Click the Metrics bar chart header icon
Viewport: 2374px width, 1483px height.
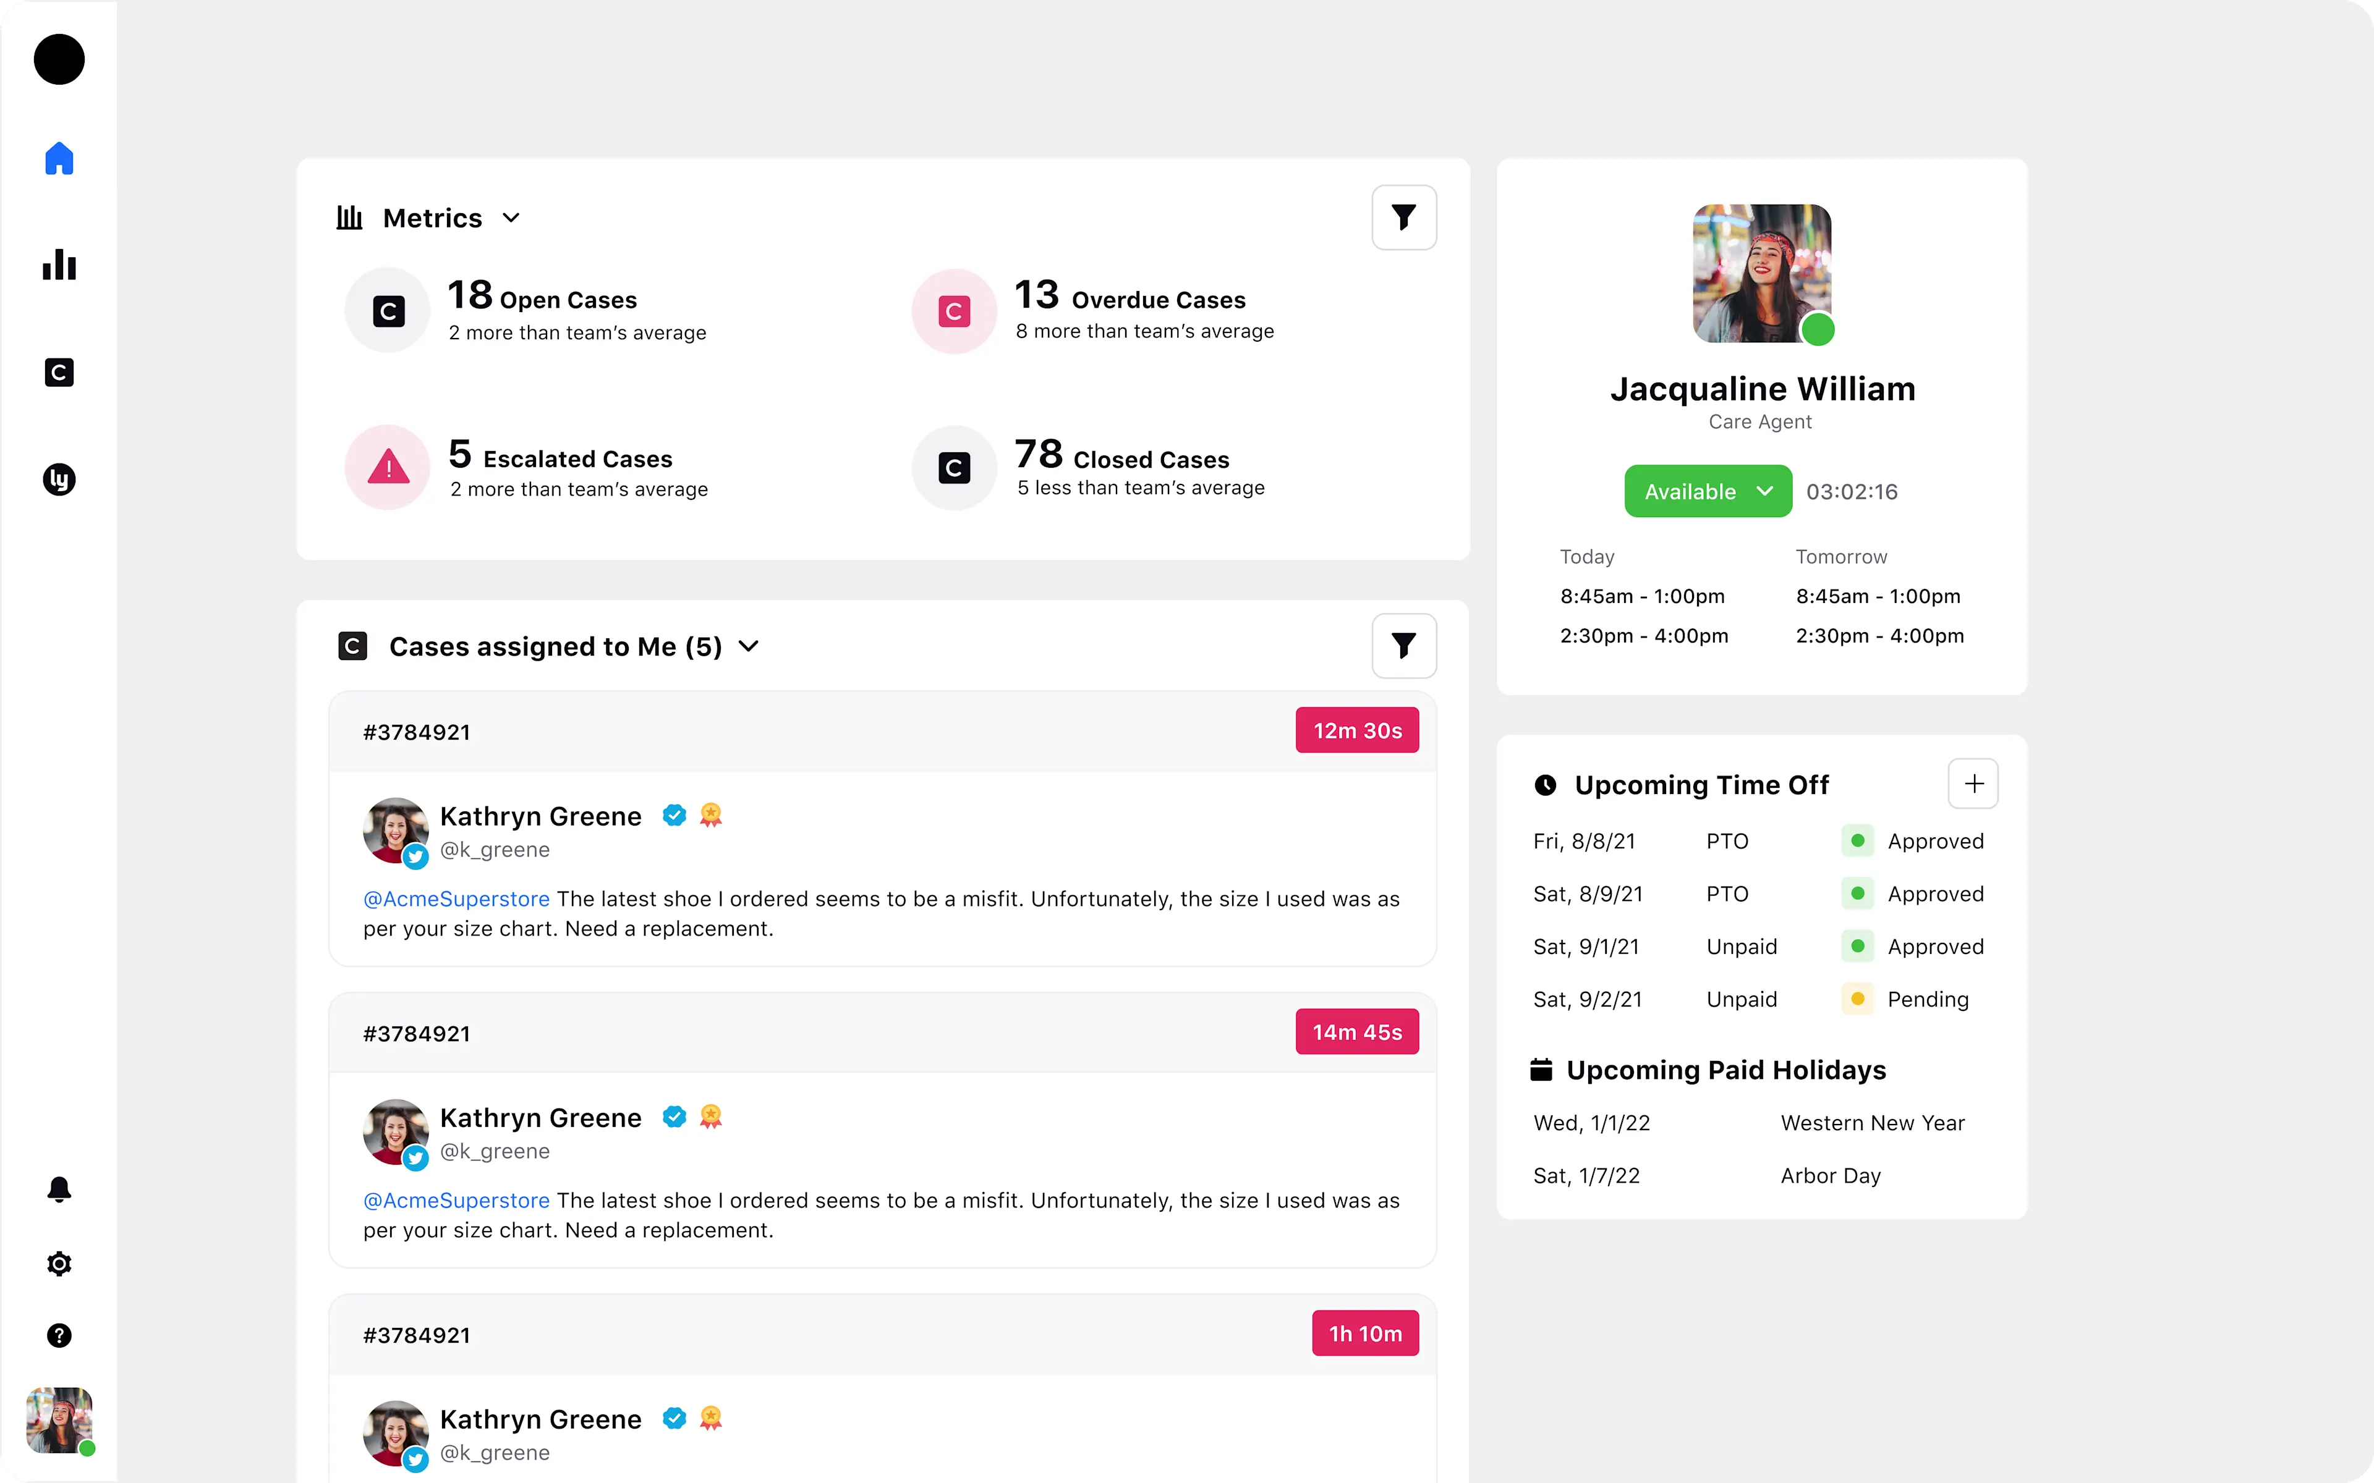349,217
